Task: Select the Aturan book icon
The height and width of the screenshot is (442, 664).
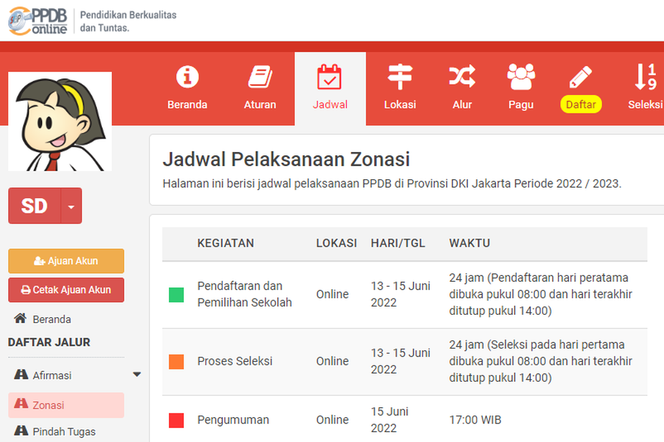Action: (260, 77)
